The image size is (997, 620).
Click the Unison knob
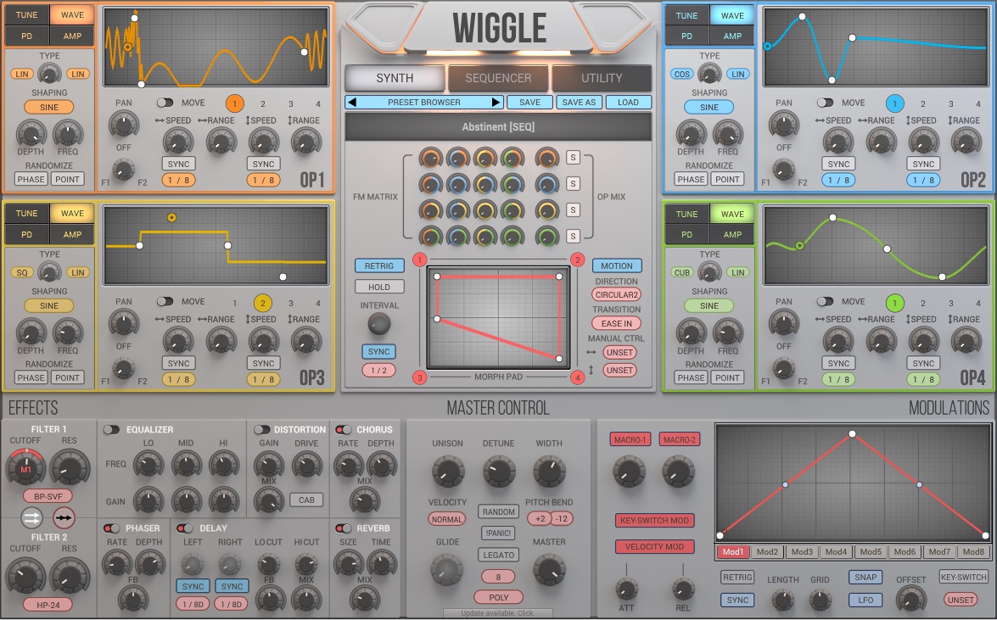(x=448, y=472)
